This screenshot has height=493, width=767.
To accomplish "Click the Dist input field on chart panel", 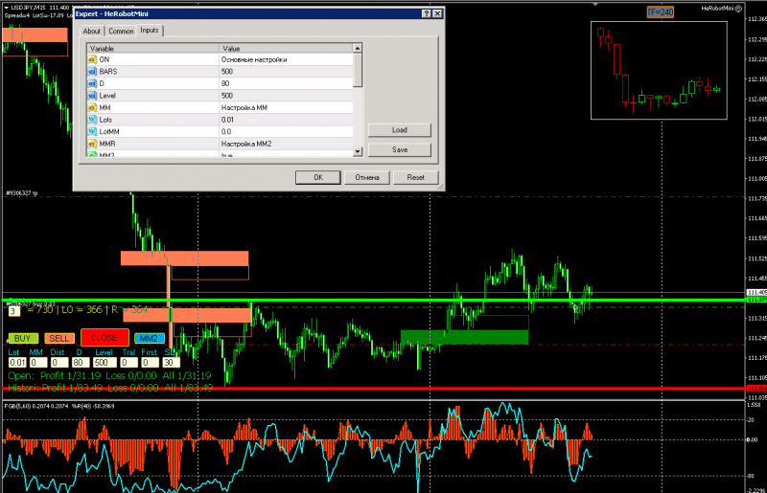I will [59, 363].
